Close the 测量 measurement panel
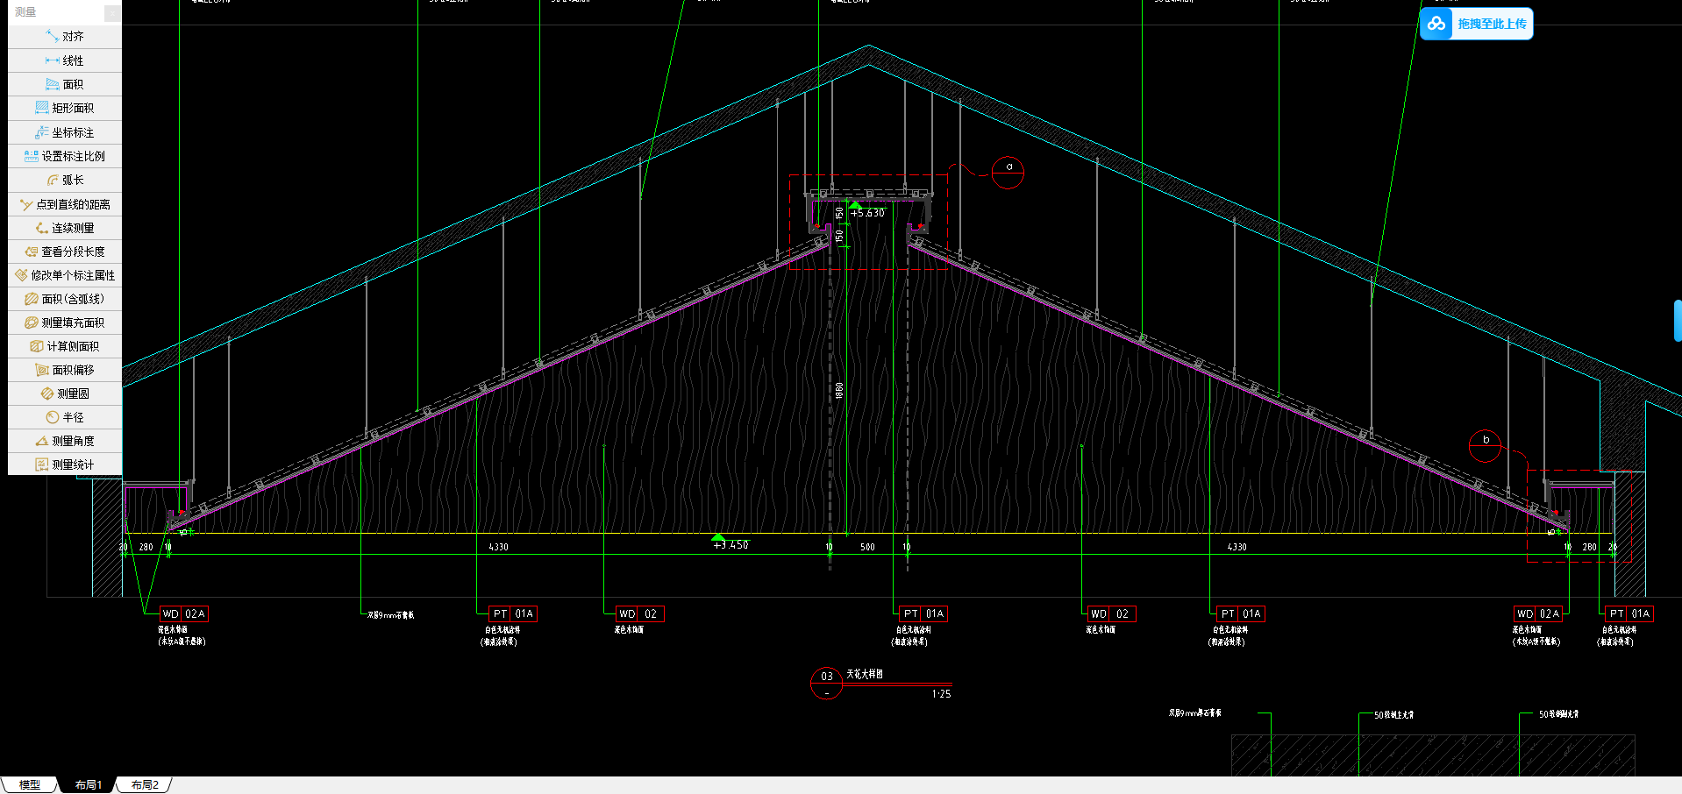The image size is (1682, 794). [112, 12]
